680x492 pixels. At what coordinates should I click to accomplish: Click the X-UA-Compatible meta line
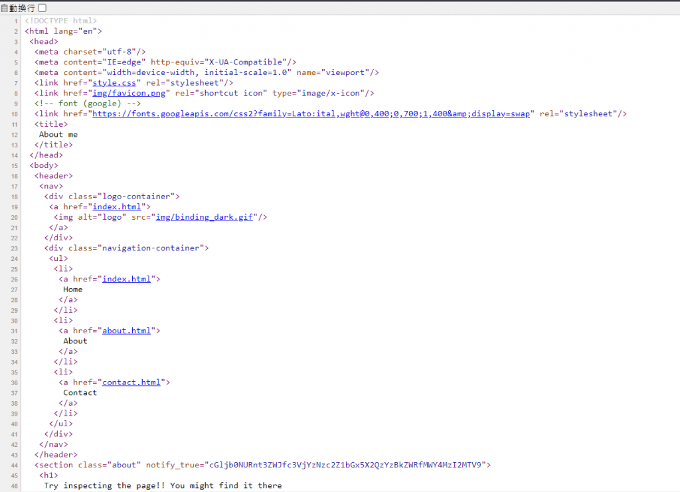tap(165, 62)
